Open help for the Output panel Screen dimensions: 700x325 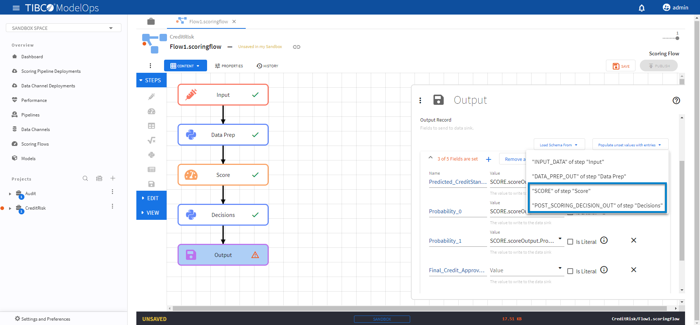[676, 100]
